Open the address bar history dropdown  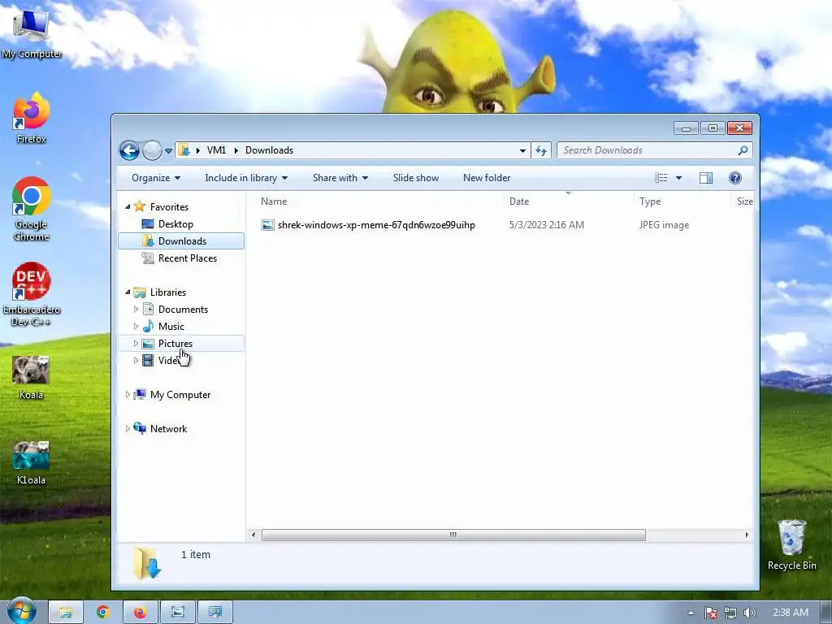[522, 150]
